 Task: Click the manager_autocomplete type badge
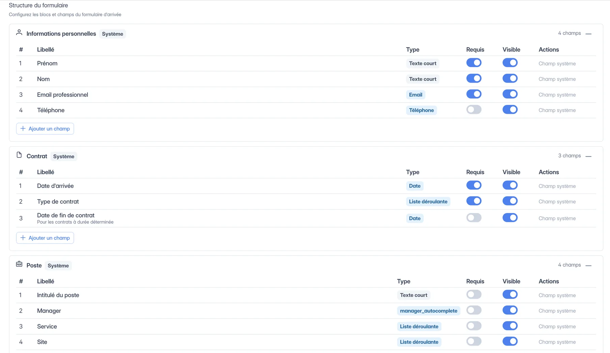pos(428,311)
